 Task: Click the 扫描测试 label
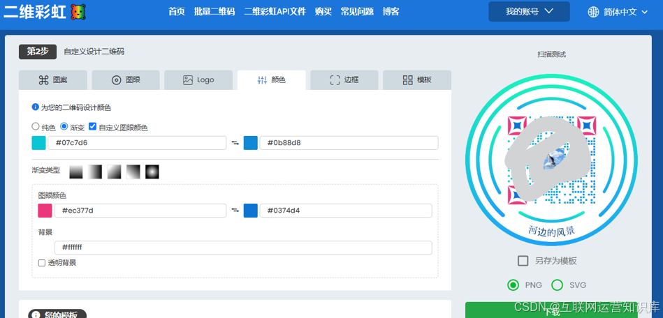tap(551, 54)
